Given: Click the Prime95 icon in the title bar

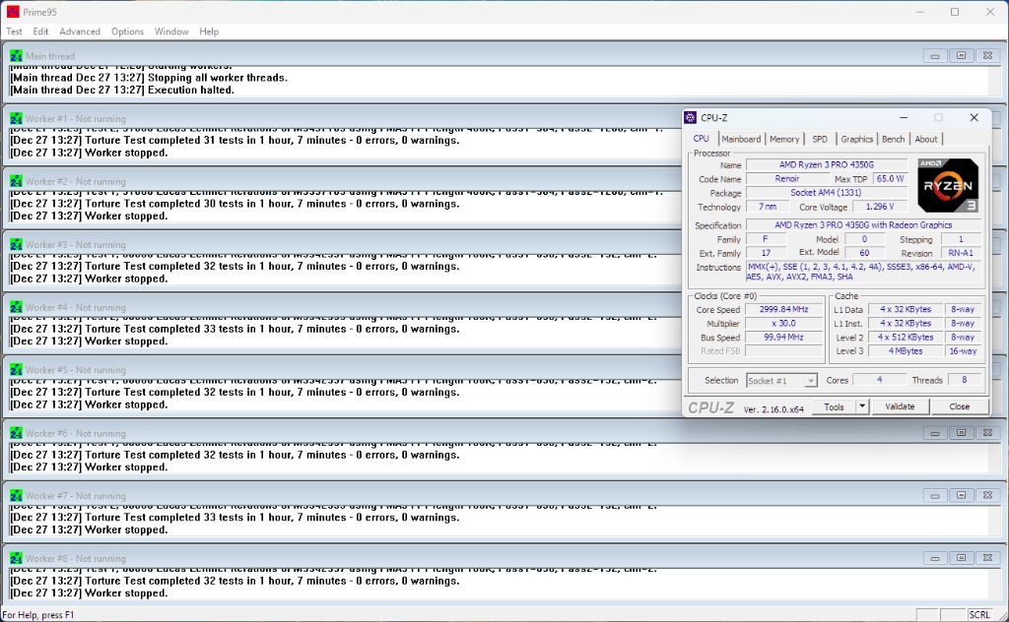Looking at the screenshot, I should click(x=13, y=12).
